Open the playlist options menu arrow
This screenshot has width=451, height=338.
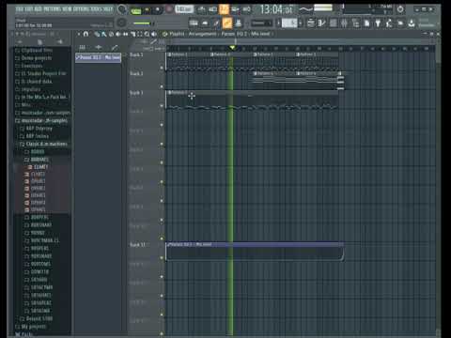(79, 34)
